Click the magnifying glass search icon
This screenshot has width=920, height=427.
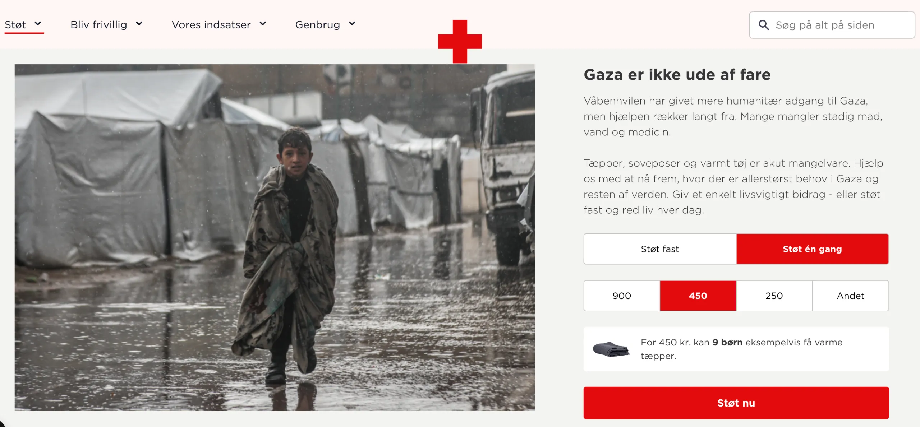point(763,25)
